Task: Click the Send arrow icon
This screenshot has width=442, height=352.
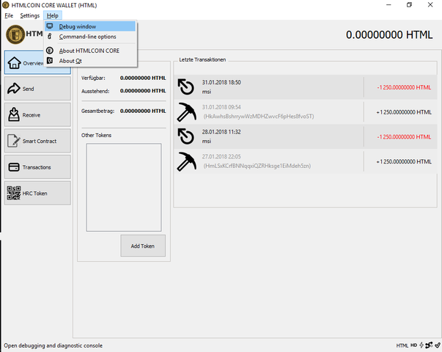Action: 13,89
